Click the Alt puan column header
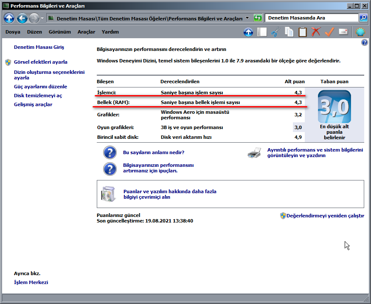 coord(295,82)
